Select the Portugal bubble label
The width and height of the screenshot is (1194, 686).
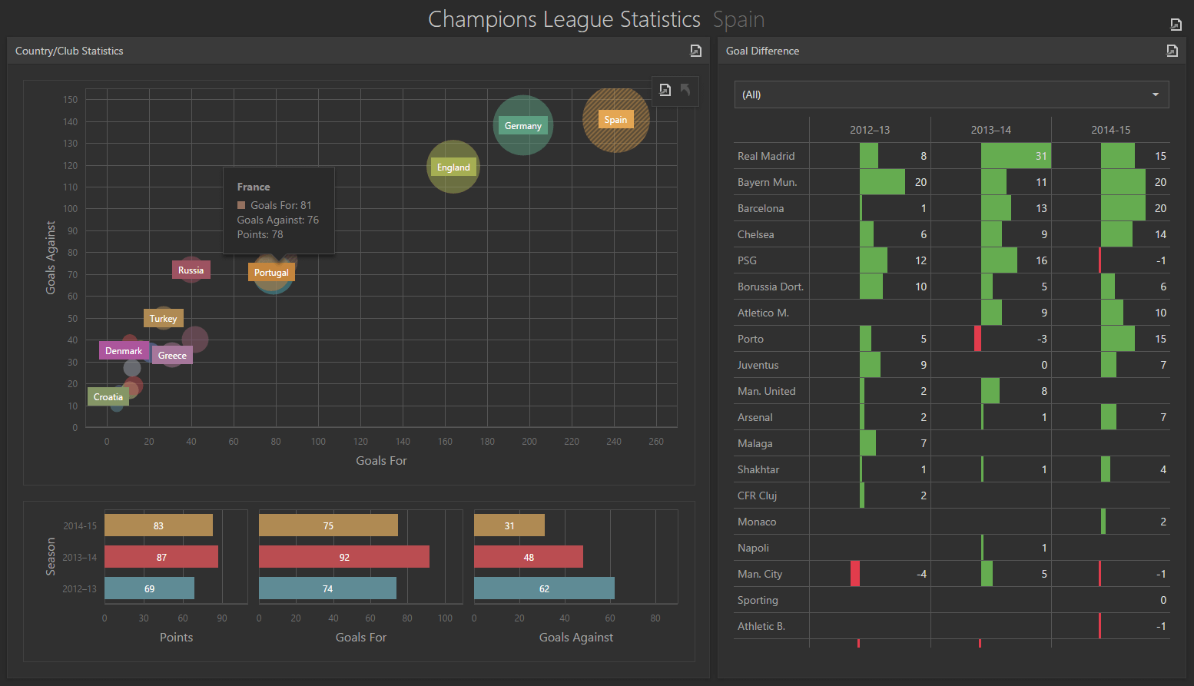[271, 273]
